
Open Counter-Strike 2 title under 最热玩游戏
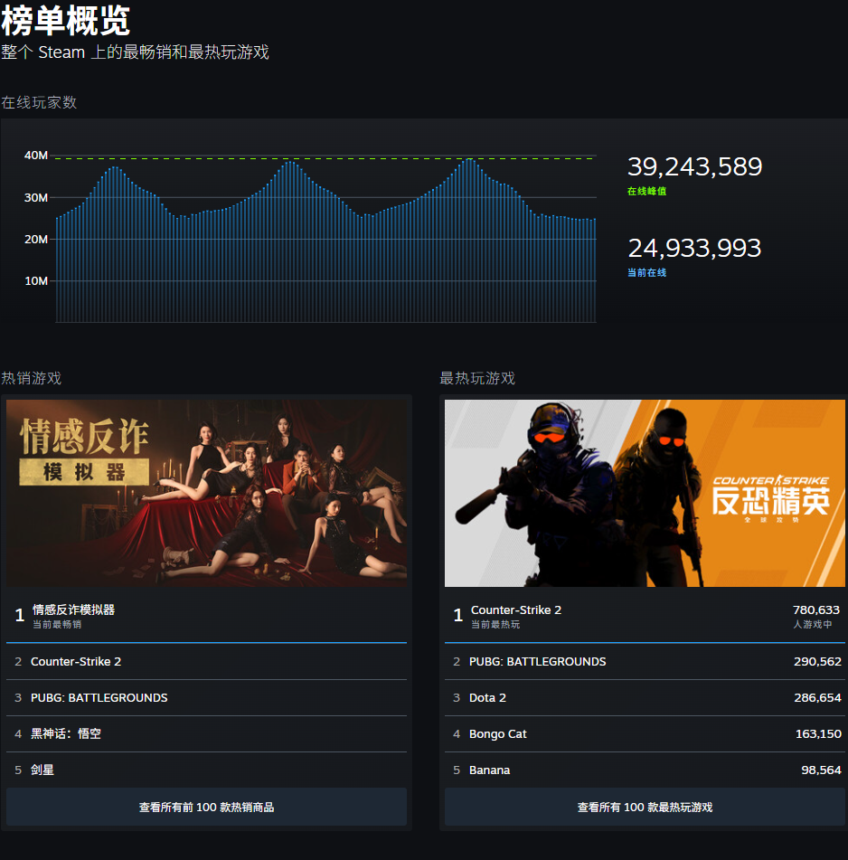click(516, 610)
